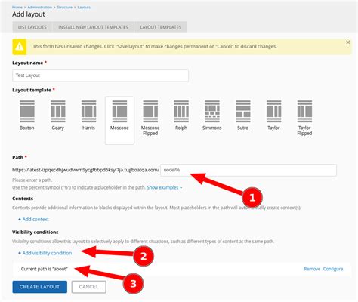Viewport: 358px width, 302px height.
Task: Choose the Harris layout template
Action: tap(88, 116)
